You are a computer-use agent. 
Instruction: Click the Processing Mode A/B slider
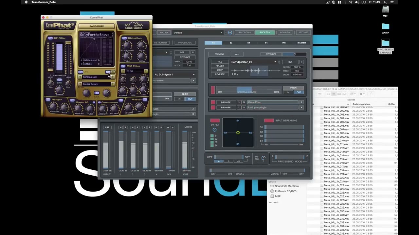point(290,157)
